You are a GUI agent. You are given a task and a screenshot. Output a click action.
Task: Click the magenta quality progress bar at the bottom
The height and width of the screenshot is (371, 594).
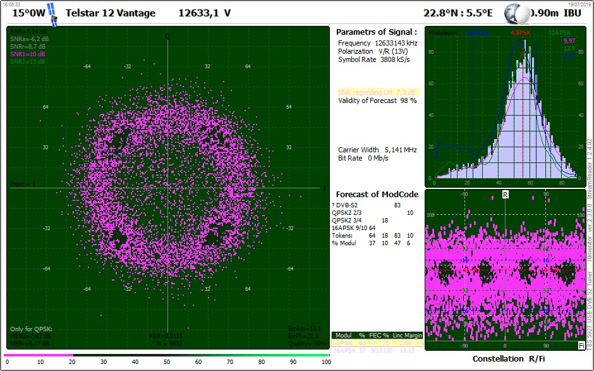(39, 355)
